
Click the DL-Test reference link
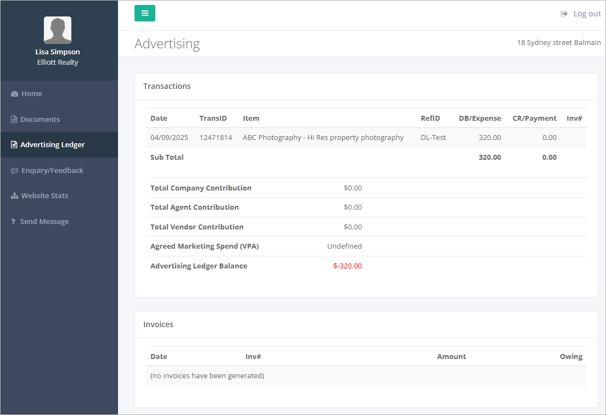click(433, 137)
